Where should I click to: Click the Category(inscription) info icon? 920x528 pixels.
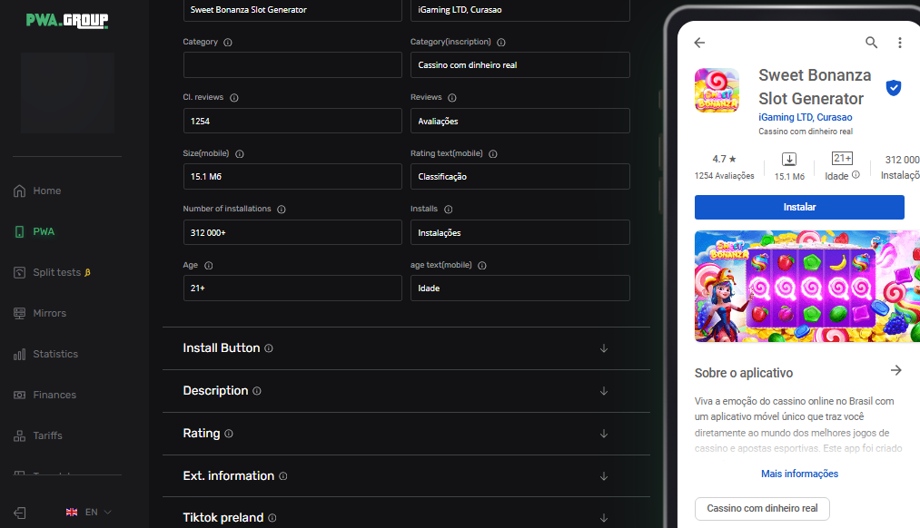pos(501,43)
